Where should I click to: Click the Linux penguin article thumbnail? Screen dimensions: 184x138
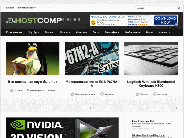(33, 58)
